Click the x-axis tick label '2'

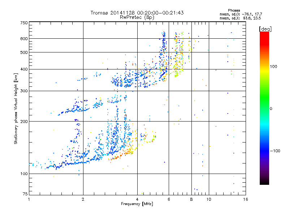[x=83, y=199]
